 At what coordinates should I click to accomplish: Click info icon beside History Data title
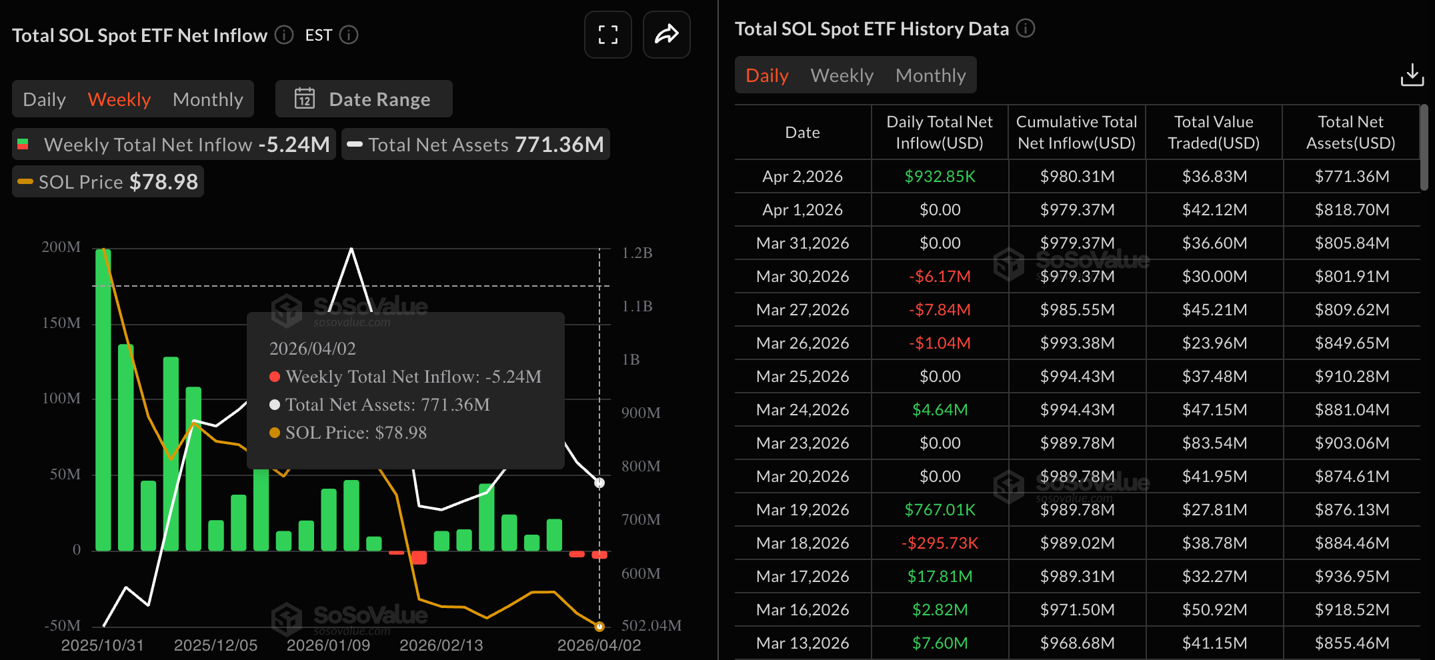tap(1025, 29)
